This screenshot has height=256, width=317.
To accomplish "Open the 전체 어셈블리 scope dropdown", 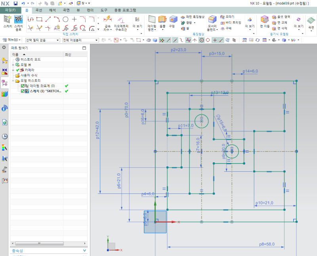I will click(80, 40).
